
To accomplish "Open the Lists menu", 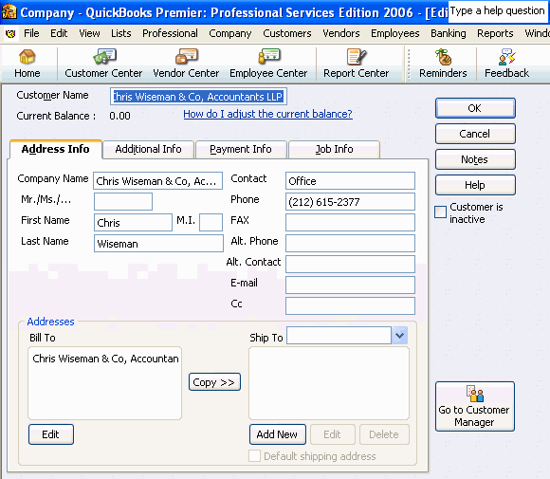I will point(121,33).
